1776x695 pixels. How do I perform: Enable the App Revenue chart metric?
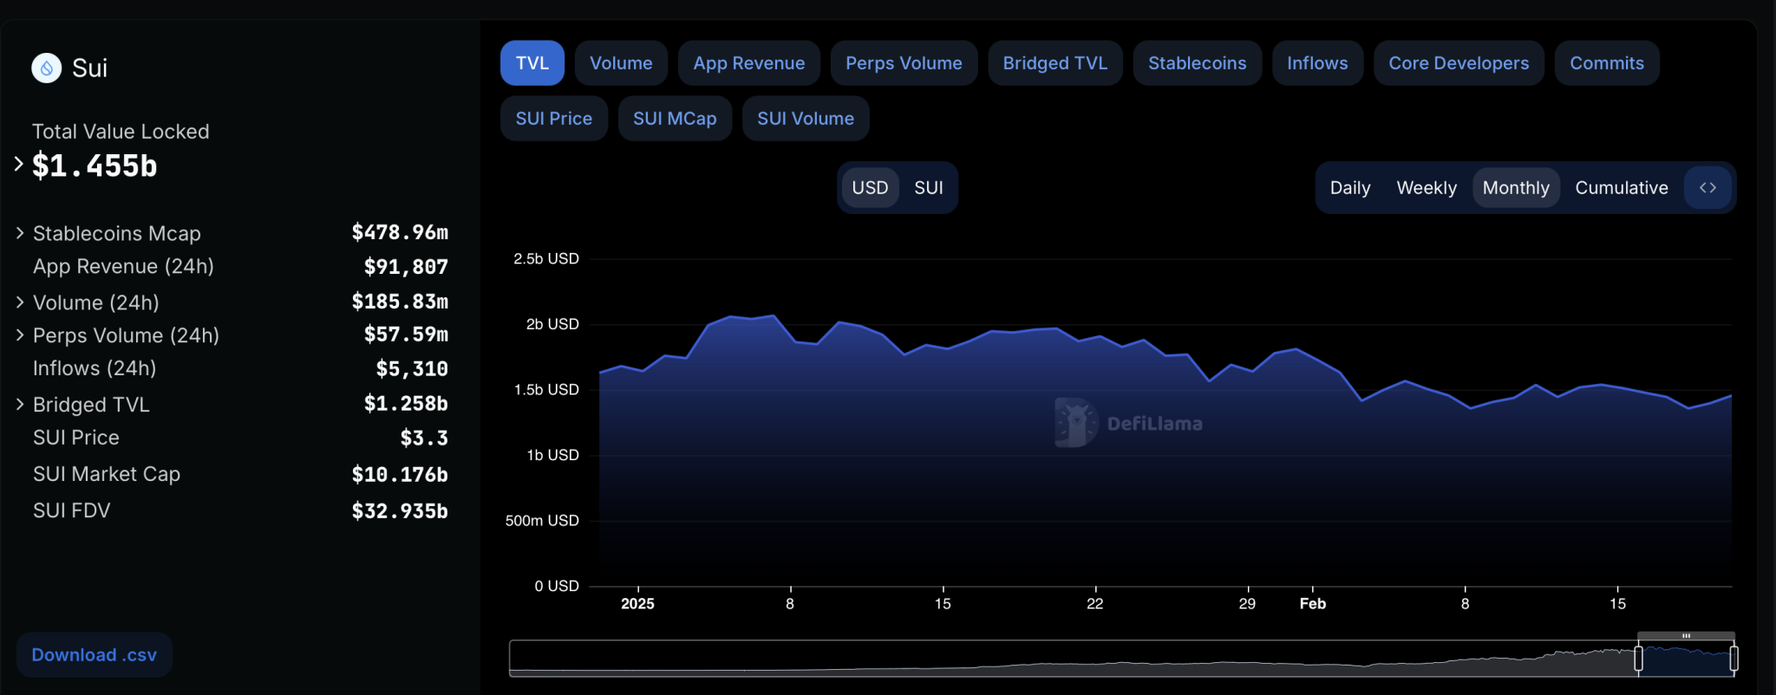[749, 63]
